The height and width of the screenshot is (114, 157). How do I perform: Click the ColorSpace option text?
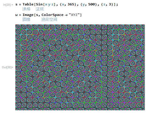(52, 15)
